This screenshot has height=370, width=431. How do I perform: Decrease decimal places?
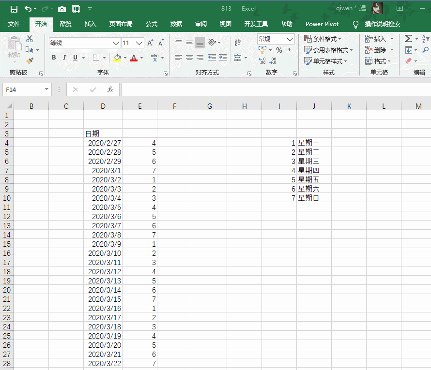pyautogui.click(x=273, y=60)
